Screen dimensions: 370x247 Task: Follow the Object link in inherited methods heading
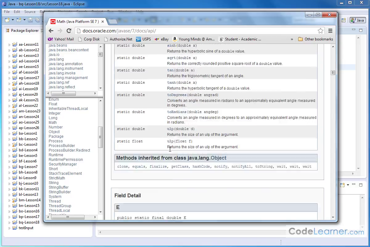pos(218,158)
